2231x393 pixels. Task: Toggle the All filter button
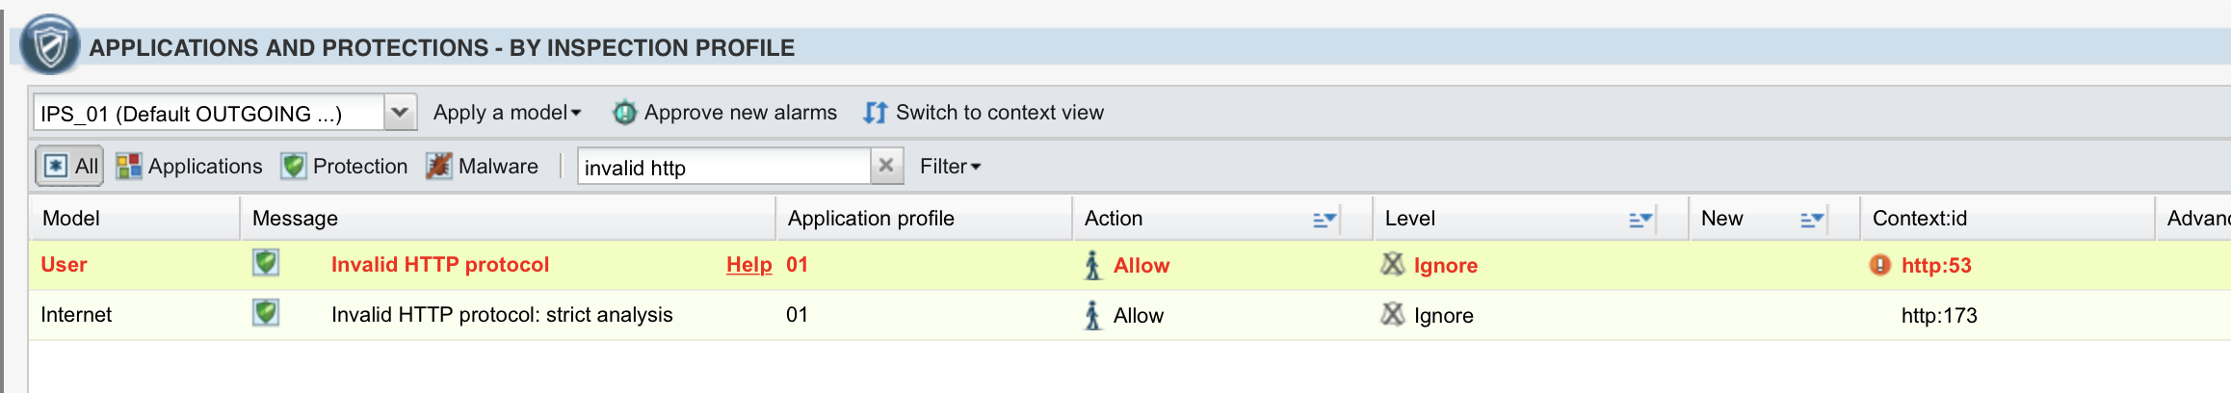[69, 166]
